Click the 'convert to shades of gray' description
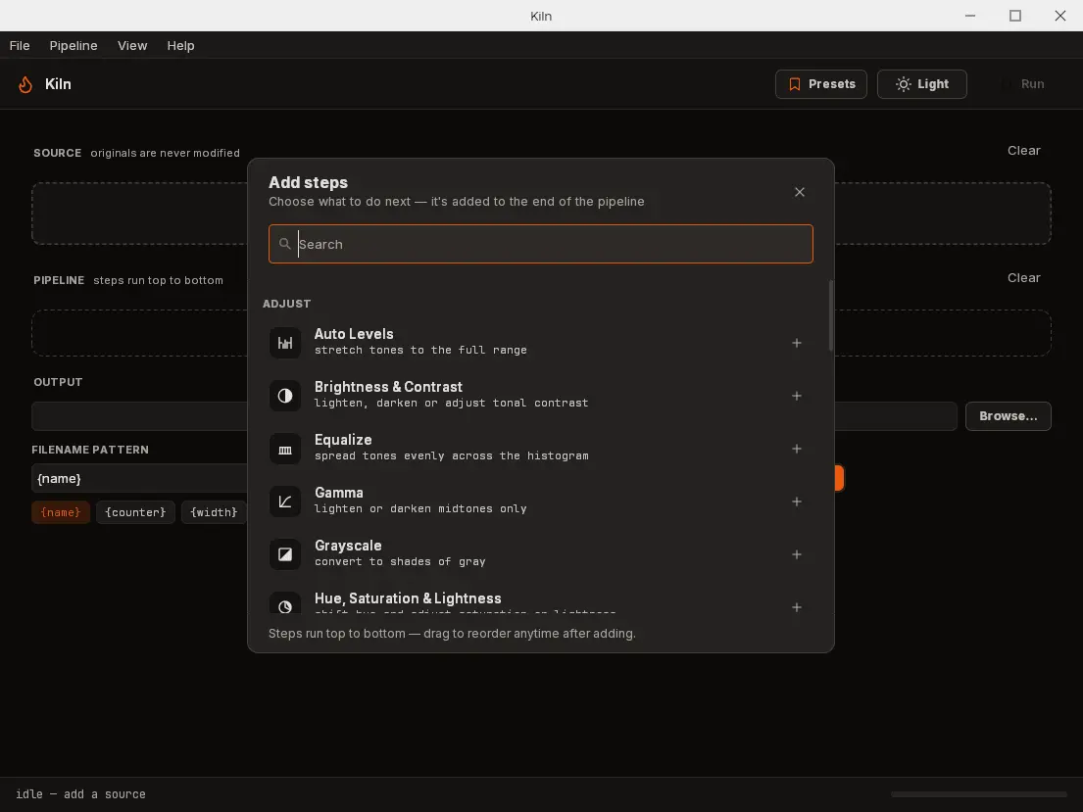 click(400, 562)
